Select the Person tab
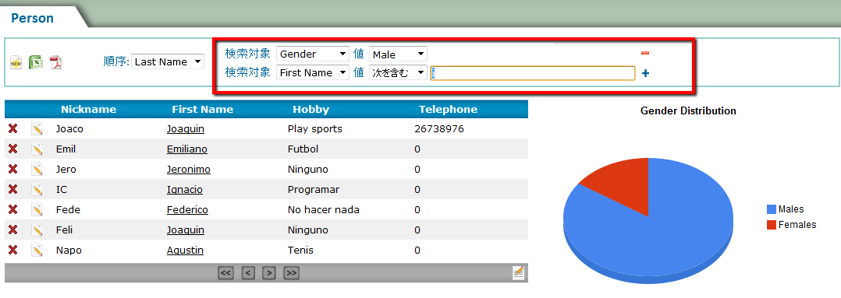The width and height of the screenshot is (841, 298). [33, 18]
